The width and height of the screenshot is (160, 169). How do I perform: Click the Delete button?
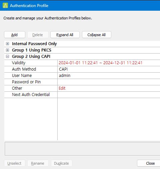pos(38,35)
